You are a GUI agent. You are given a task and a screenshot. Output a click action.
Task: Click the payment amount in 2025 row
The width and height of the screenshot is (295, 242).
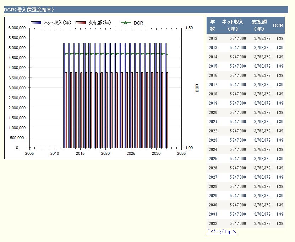[262, 159]
